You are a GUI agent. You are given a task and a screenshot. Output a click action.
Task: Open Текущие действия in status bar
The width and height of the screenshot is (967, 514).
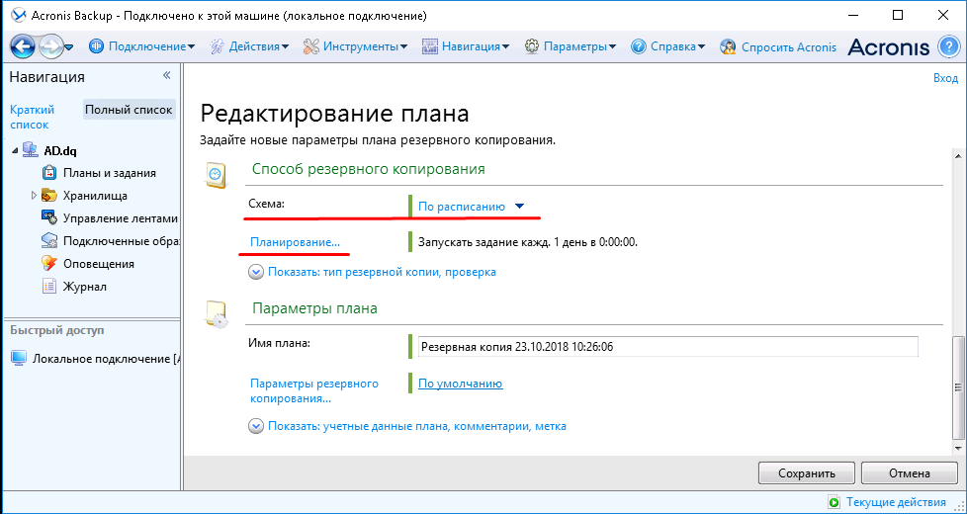pyautogui.click(x=896, y=502)
